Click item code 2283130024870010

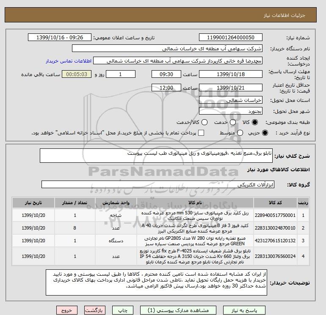pyautogui.click(x=275, y=228)
